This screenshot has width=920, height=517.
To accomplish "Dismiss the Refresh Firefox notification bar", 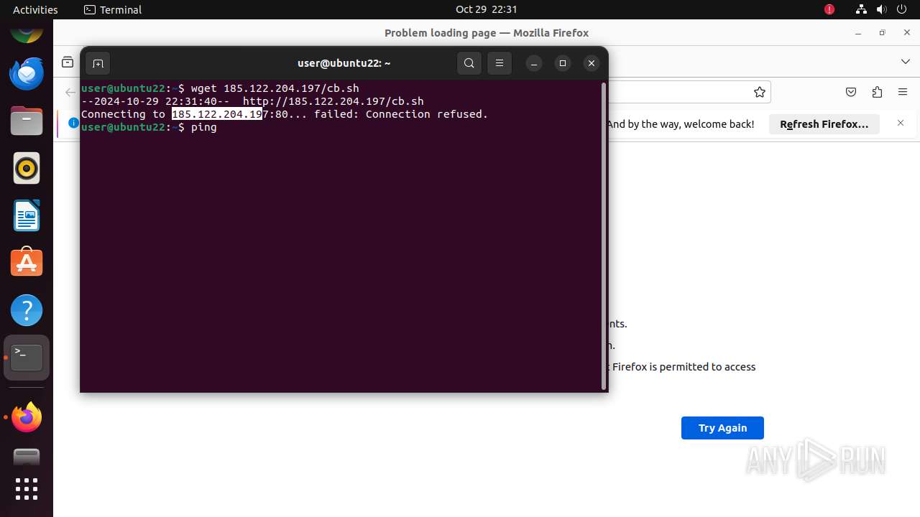I will pyautogui.click(x=901, y=124).
